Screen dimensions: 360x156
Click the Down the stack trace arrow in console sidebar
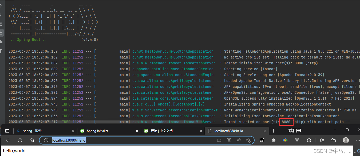tap(1, 15)
